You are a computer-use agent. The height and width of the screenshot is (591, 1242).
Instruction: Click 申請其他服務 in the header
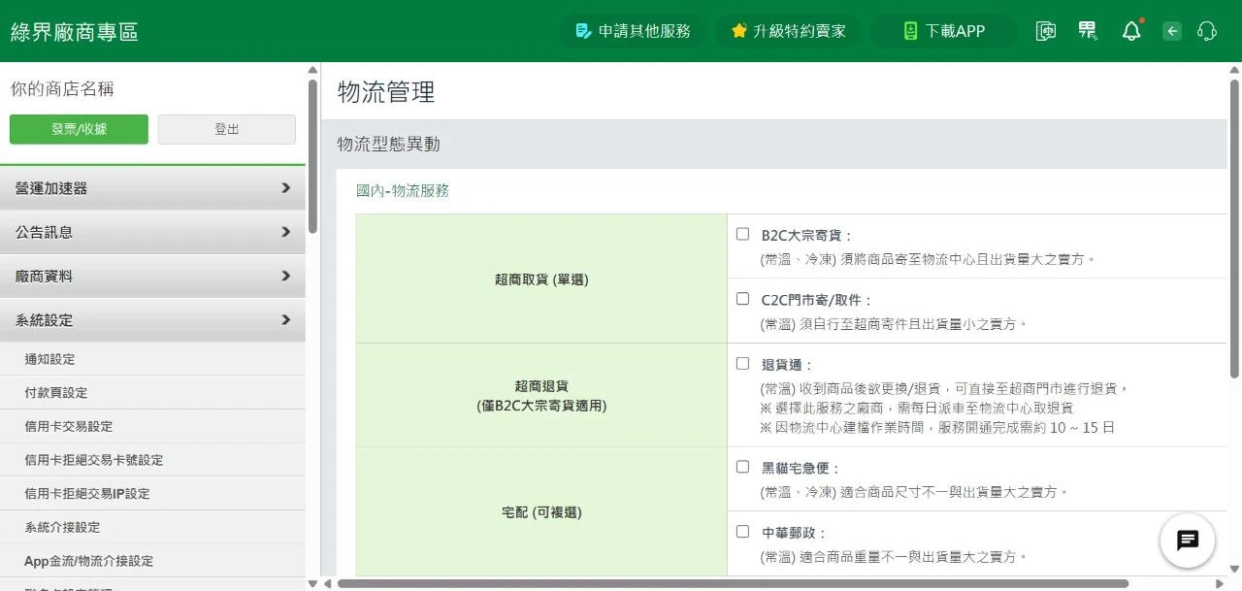pyautogui.click(x=633, y=31)
